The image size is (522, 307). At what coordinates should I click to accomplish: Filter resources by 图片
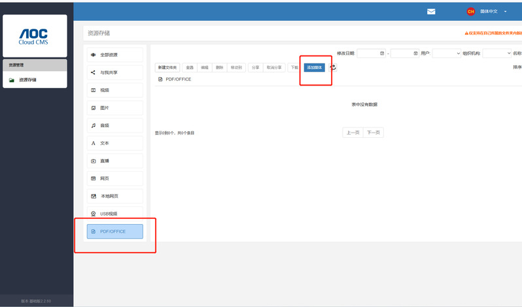[115, 108]
